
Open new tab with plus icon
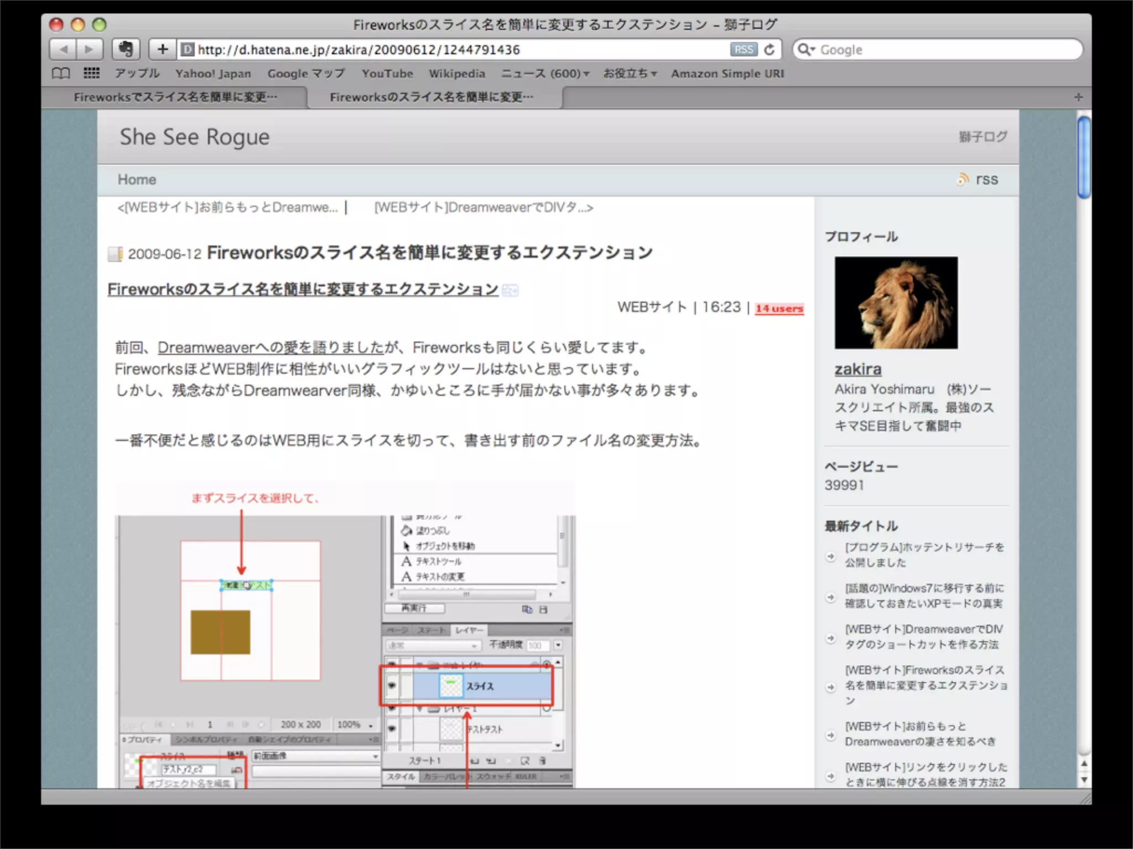(x=1078, y=97)
